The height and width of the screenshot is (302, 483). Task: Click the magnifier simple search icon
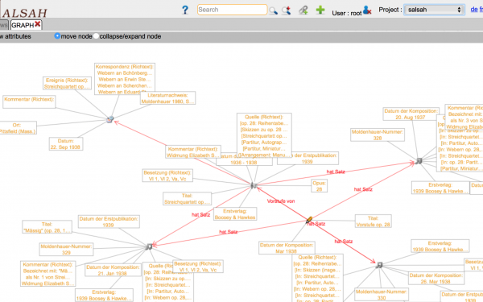(x=273, y=10)
